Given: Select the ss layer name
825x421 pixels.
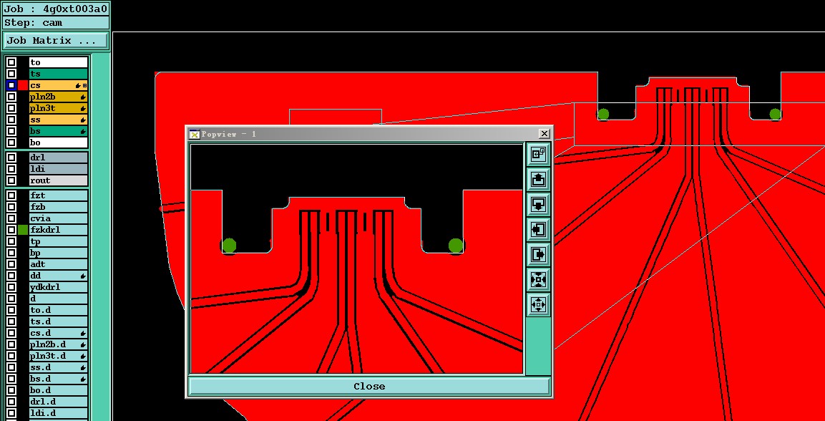Looking at the screenshot, I should (x=59, y=120).
